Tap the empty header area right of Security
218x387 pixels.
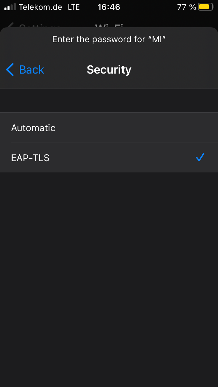coord(177,69)
